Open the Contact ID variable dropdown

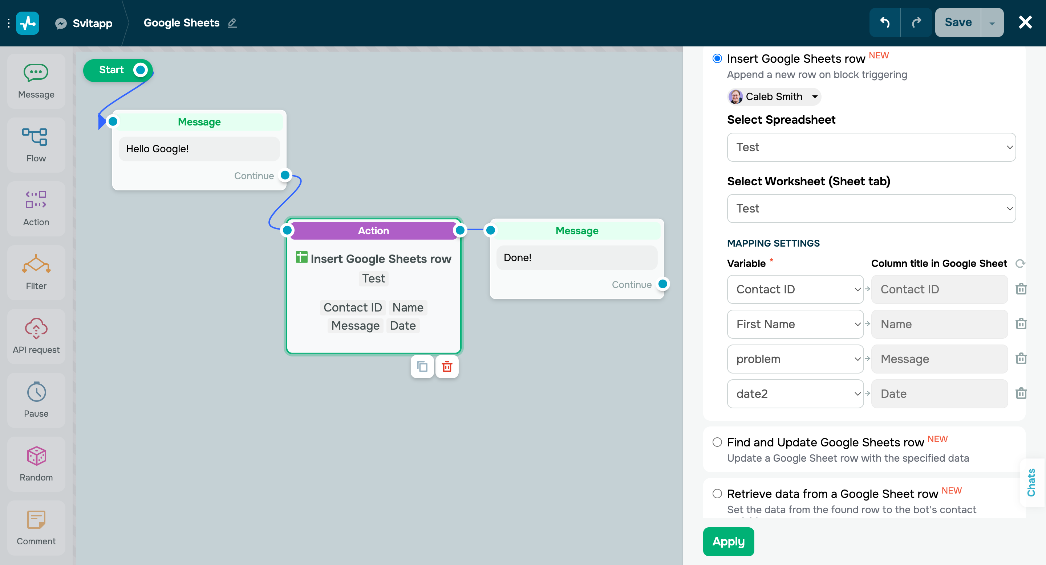pyautogui.click(x=795, y=289)
